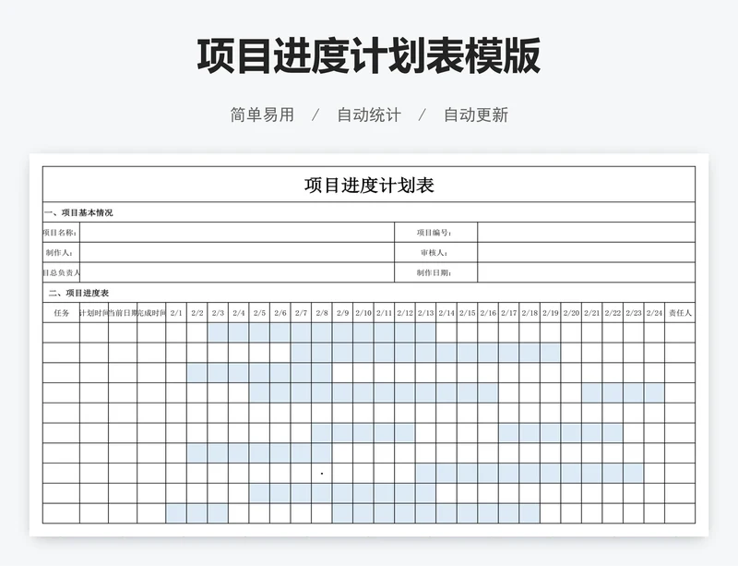Click the empty field beside 项目编号
The image size is (738, 566).
pos(585,233)
